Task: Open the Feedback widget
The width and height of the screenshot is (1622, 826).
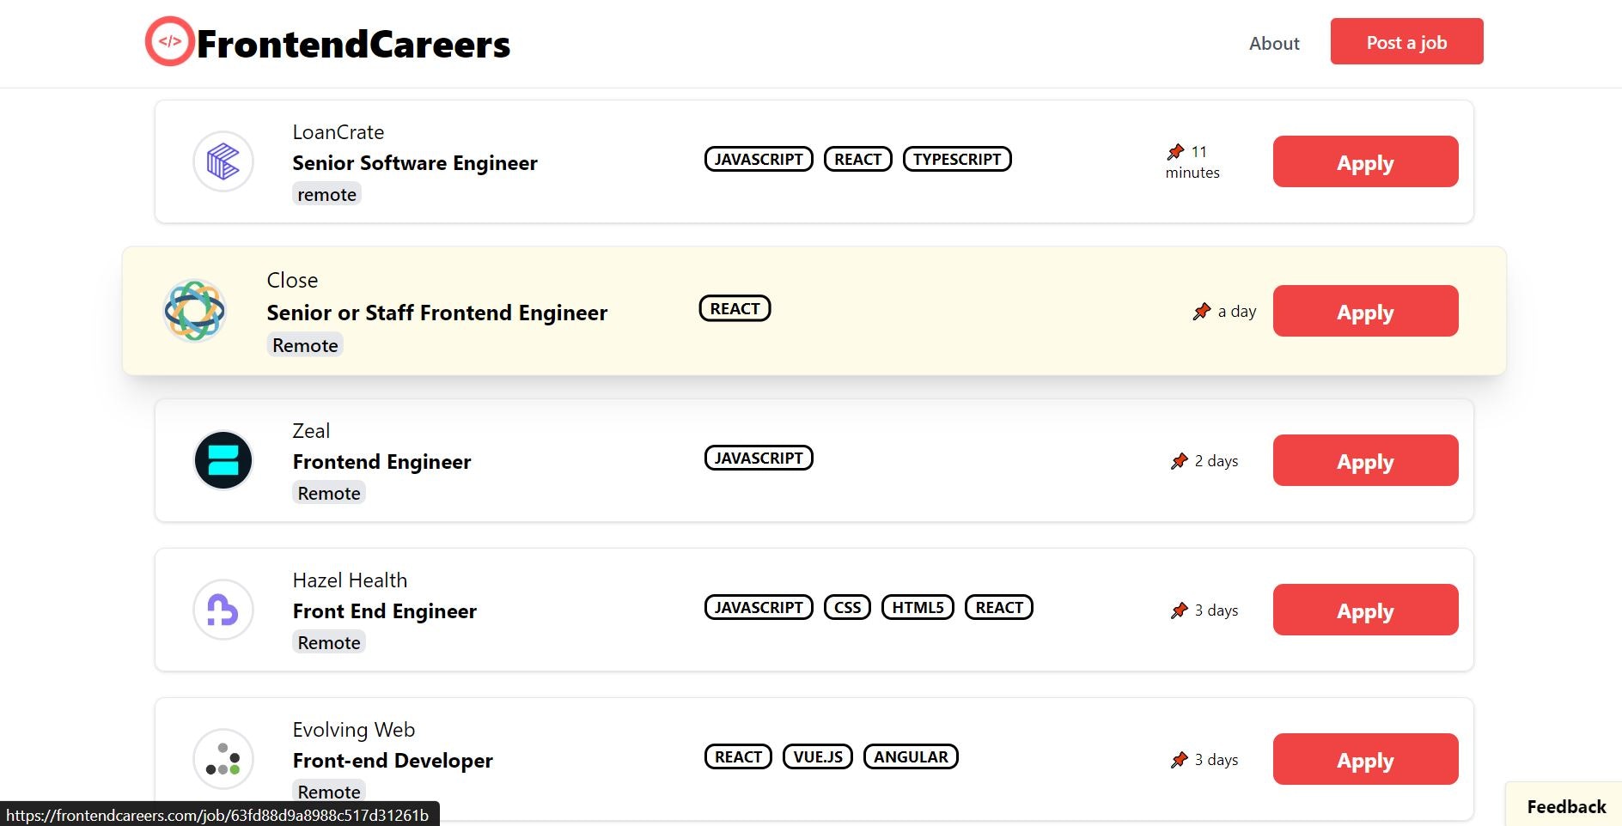Action: tap(1565, 806)
